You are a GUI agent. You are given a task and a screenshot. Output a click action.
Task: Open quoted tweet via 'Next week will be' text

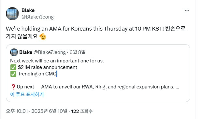(x=57, y=61)
